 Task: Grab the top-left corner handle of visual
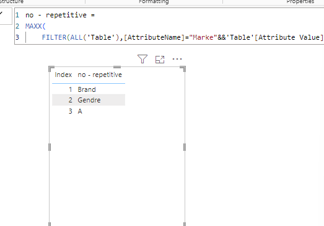pos(51,68)
